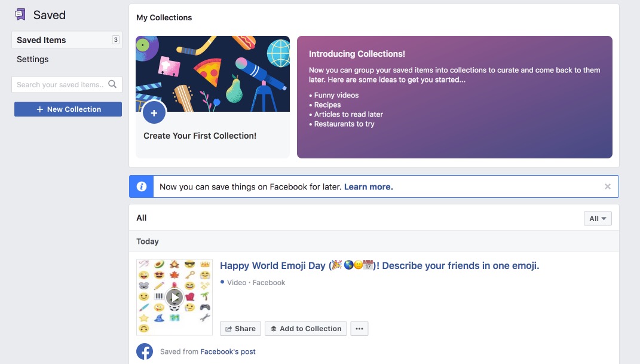The width and height of the screenshot is (640, 364).
Task: Click the My Collections heading
Action: [164, 17]
